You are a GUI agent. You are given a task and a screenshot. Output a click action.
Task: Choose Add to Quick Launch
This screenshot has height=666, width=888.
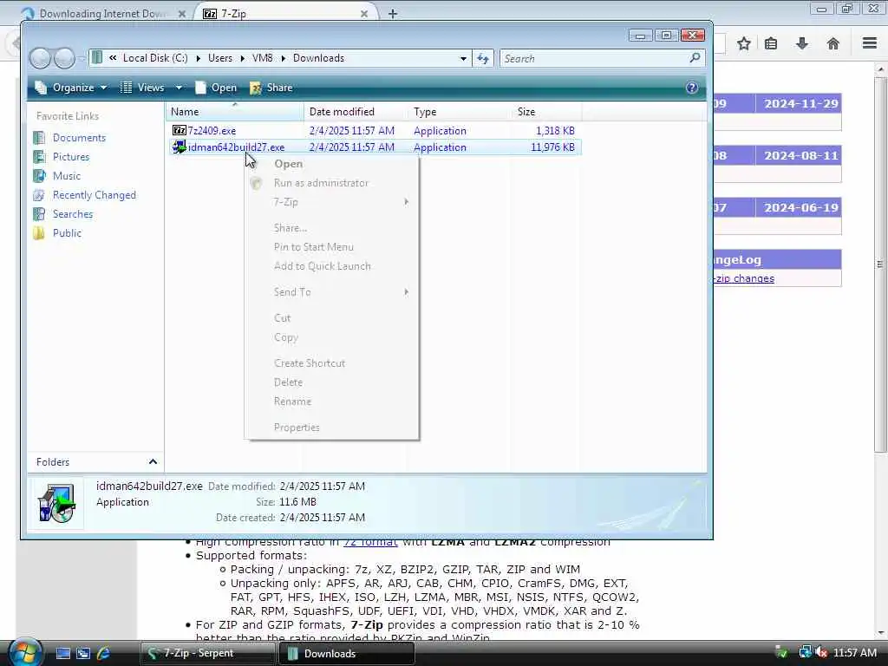tap(331, 266)
